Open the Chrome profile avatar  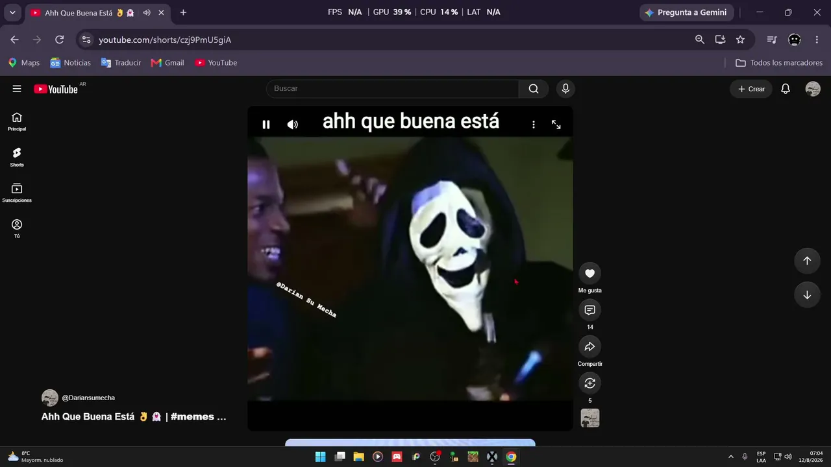tap(794, 40)
